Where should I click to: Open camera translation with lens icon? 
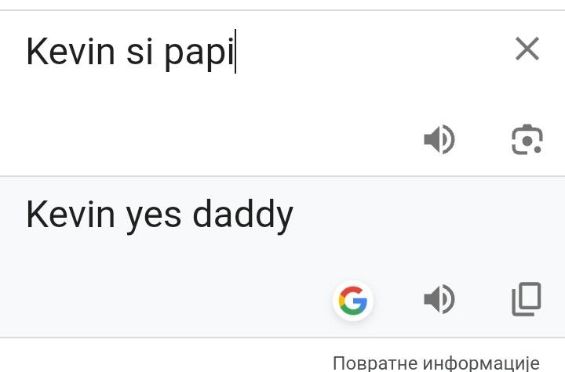click(527, 140)
